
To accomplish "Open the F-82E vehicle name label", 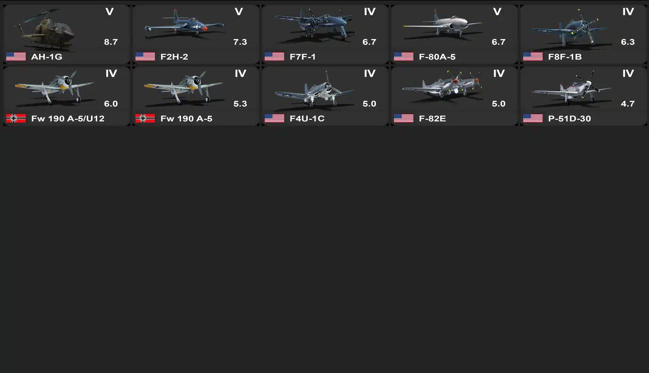I will coord(433,118).
